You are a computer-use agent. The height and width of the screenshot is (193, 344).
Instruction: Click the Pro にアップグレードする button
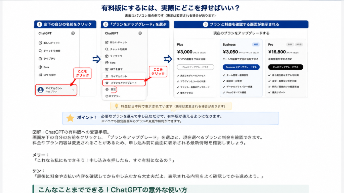coord(286,67)
